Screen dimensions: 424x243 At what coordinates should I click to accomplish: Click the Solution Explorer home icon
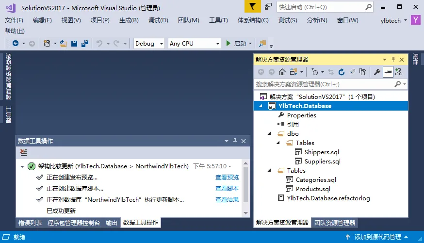(x=282, y=72)
